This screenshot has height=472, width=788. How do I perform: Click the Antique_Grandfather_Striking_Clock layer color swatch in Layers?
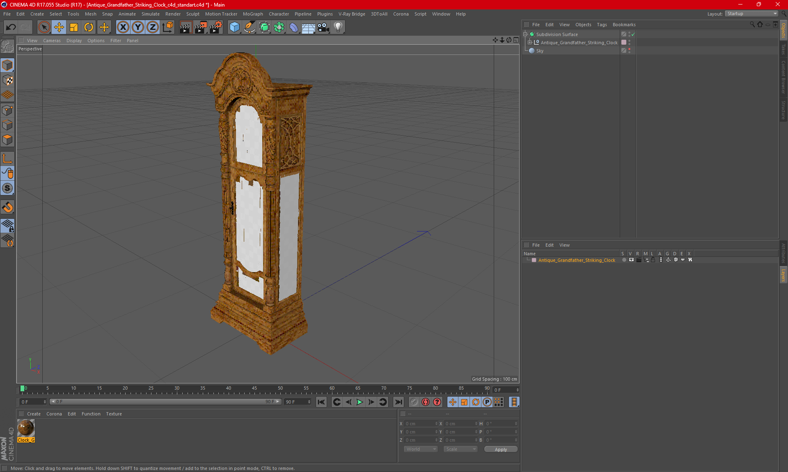(534, 260)
